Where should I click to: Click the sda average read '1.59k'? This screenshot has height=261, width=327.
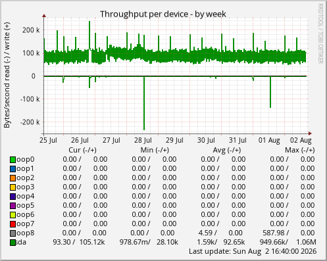(205, 242)
